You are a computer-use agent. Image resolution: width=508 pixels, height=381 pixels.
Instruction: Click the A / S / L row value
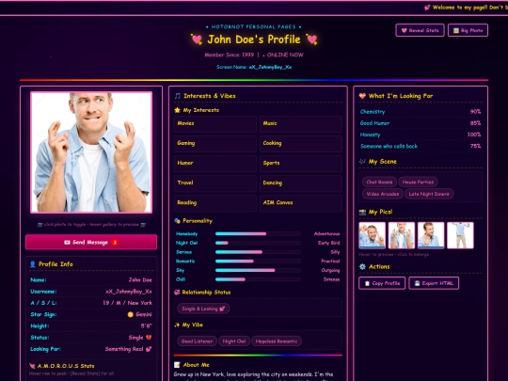[x=127, y=303]
